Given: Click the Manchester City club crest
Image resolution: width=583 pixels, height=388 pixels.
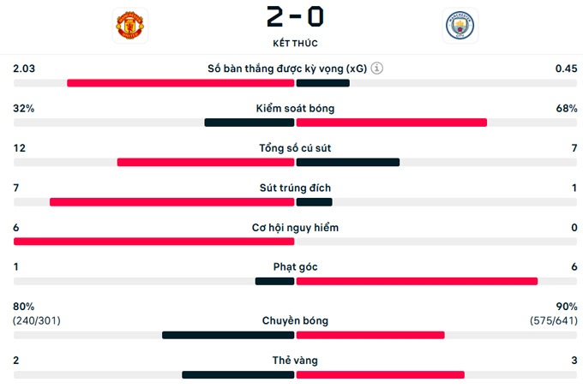Looking at the screenshot, I should pos(460,26).
